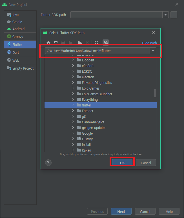
Task: Create a new folder via toolbar icon
Action: (80, 43)
